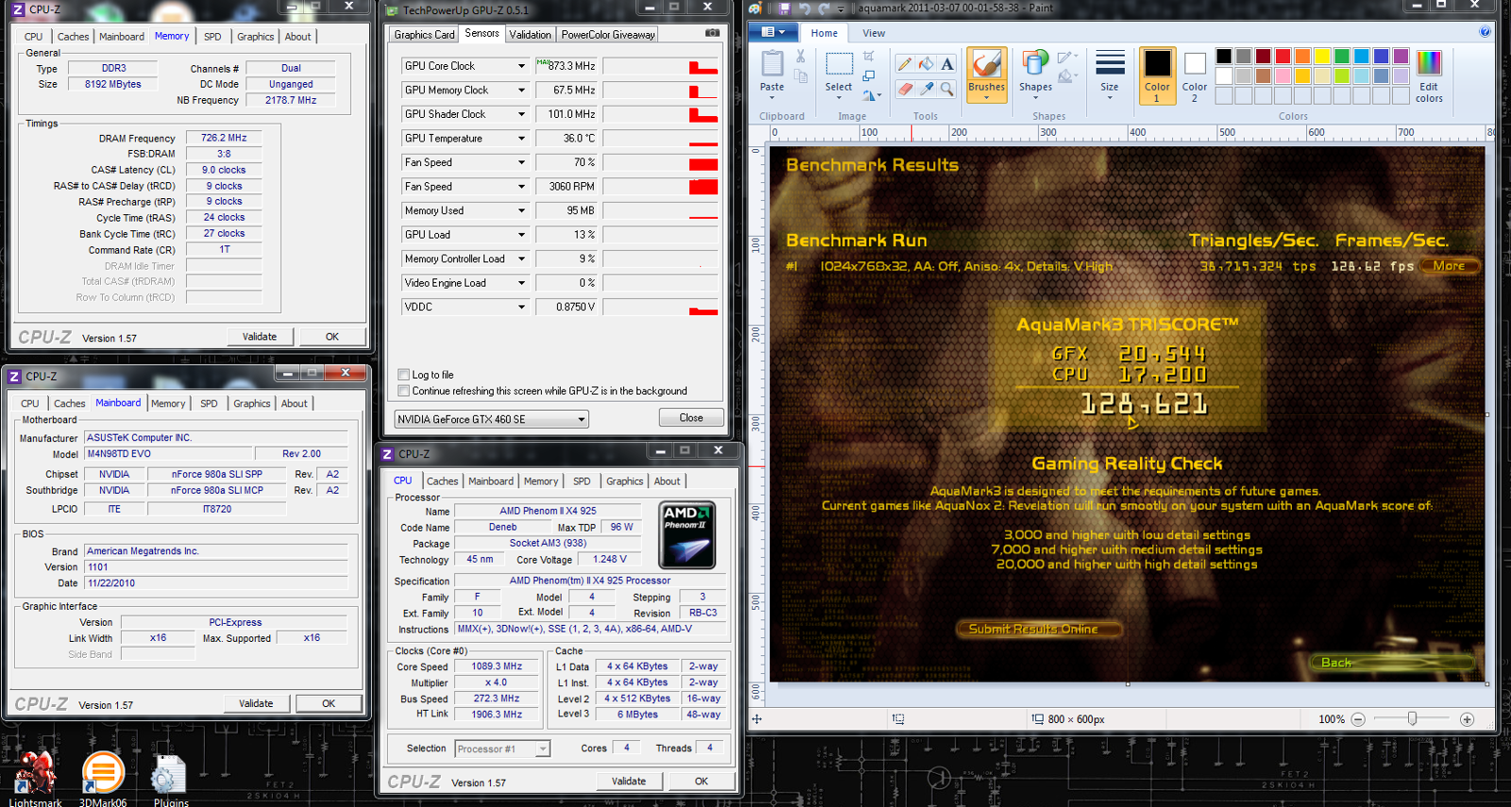Copy selection in Paint clipboard group

click(801, 76)
